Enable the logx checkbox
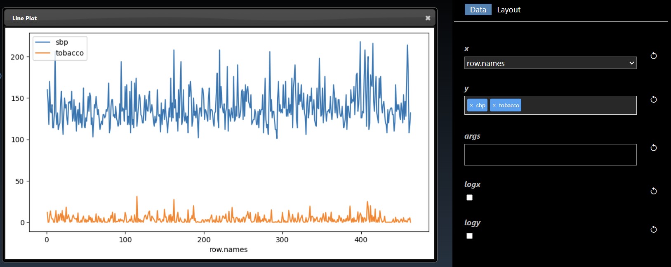This screenshot has width=671, height=267. (469, 198)
